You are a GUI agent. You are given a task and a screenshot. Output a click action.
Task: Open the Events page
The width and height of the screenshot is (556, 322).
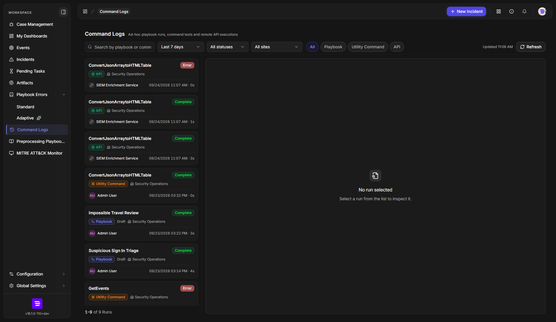[37, 48]
